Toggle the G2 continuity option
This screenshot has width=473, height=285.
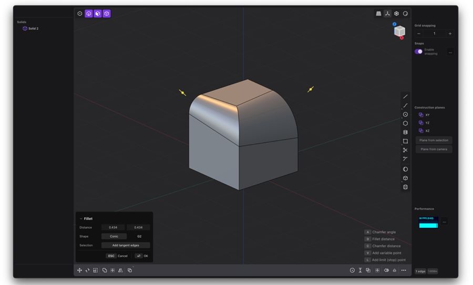(139, 236)
